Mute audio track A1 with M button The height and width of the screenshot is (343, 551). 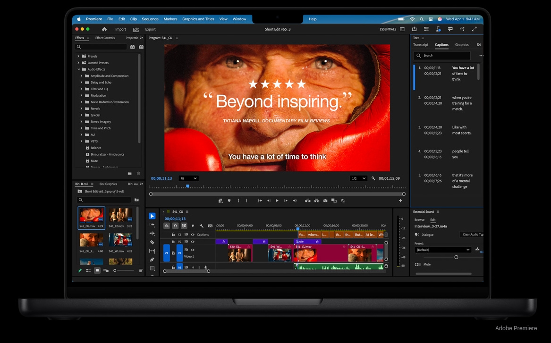tap(193, 268)
